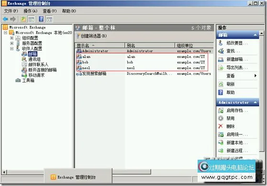Viewport: 267px width, 186px height.
Task: Select 服务器配置 in the tree
Action: (32, 43)
